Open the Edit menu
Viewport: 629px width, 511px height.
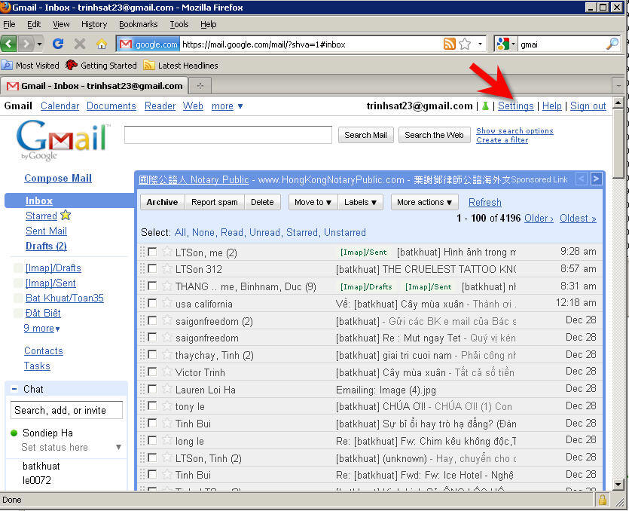click(x=34, y=24)
